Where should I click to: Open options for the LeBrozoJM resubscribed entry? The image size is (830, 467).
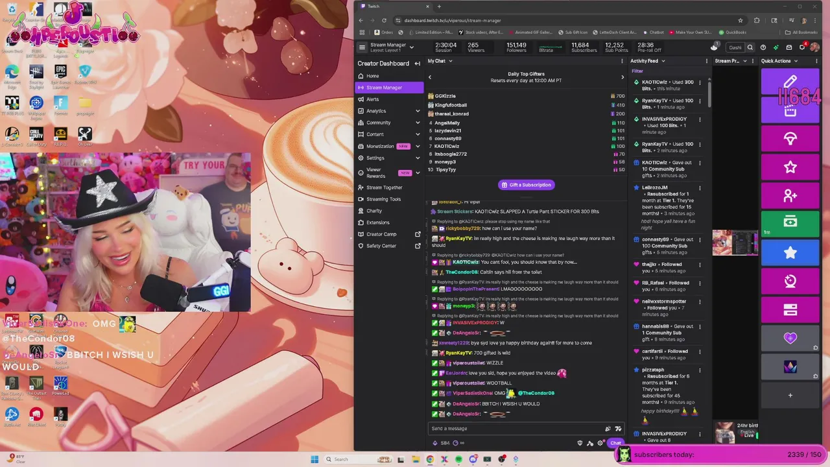(700, 188)
